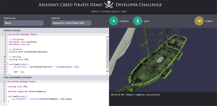The image size is (217, 106).
Task: Click the SAVE text label
Action: [146, 21]
